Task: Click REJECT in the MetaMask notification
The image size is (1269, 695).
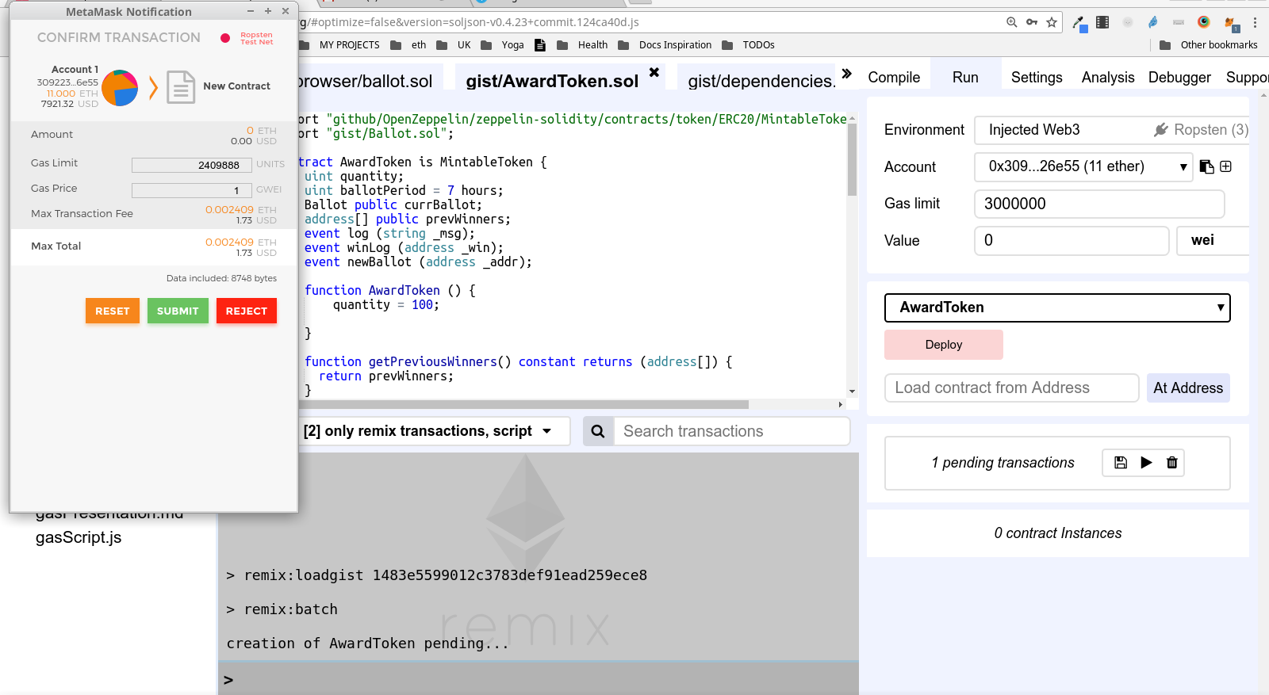Action: point(247,311)
